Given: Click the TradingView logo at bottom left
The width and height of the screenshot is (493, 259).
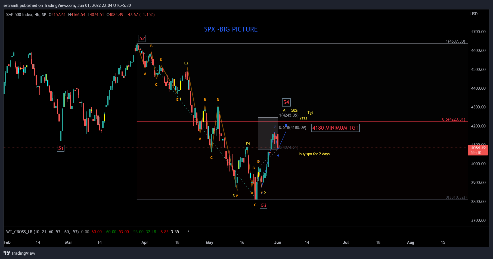Looking at the screenshot, I should [19, 253].
